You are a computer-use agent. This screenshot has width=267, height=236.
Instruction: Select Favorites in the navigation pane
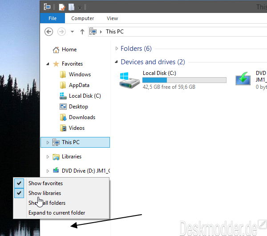[72, 64]
